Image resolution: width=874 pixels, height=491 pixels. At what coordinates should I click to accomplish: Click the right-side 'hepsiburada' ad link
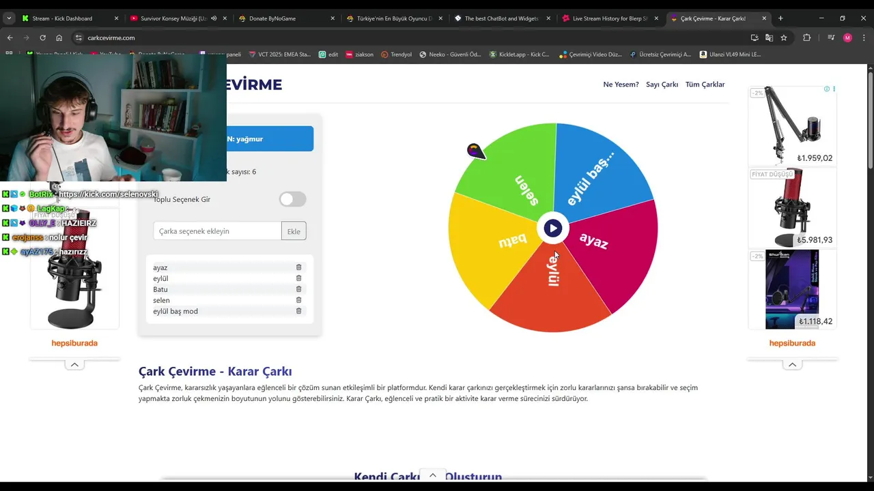[x=792, y=343]
